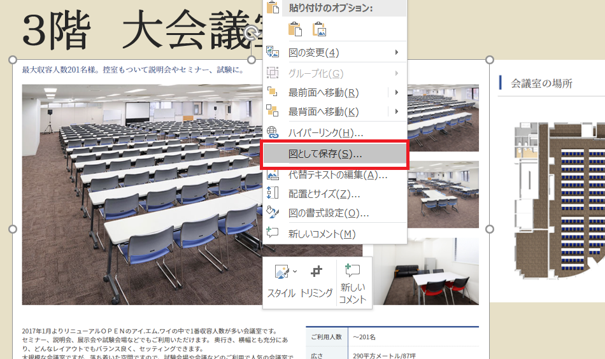Click the alt text icon

[x=273, y=175]
